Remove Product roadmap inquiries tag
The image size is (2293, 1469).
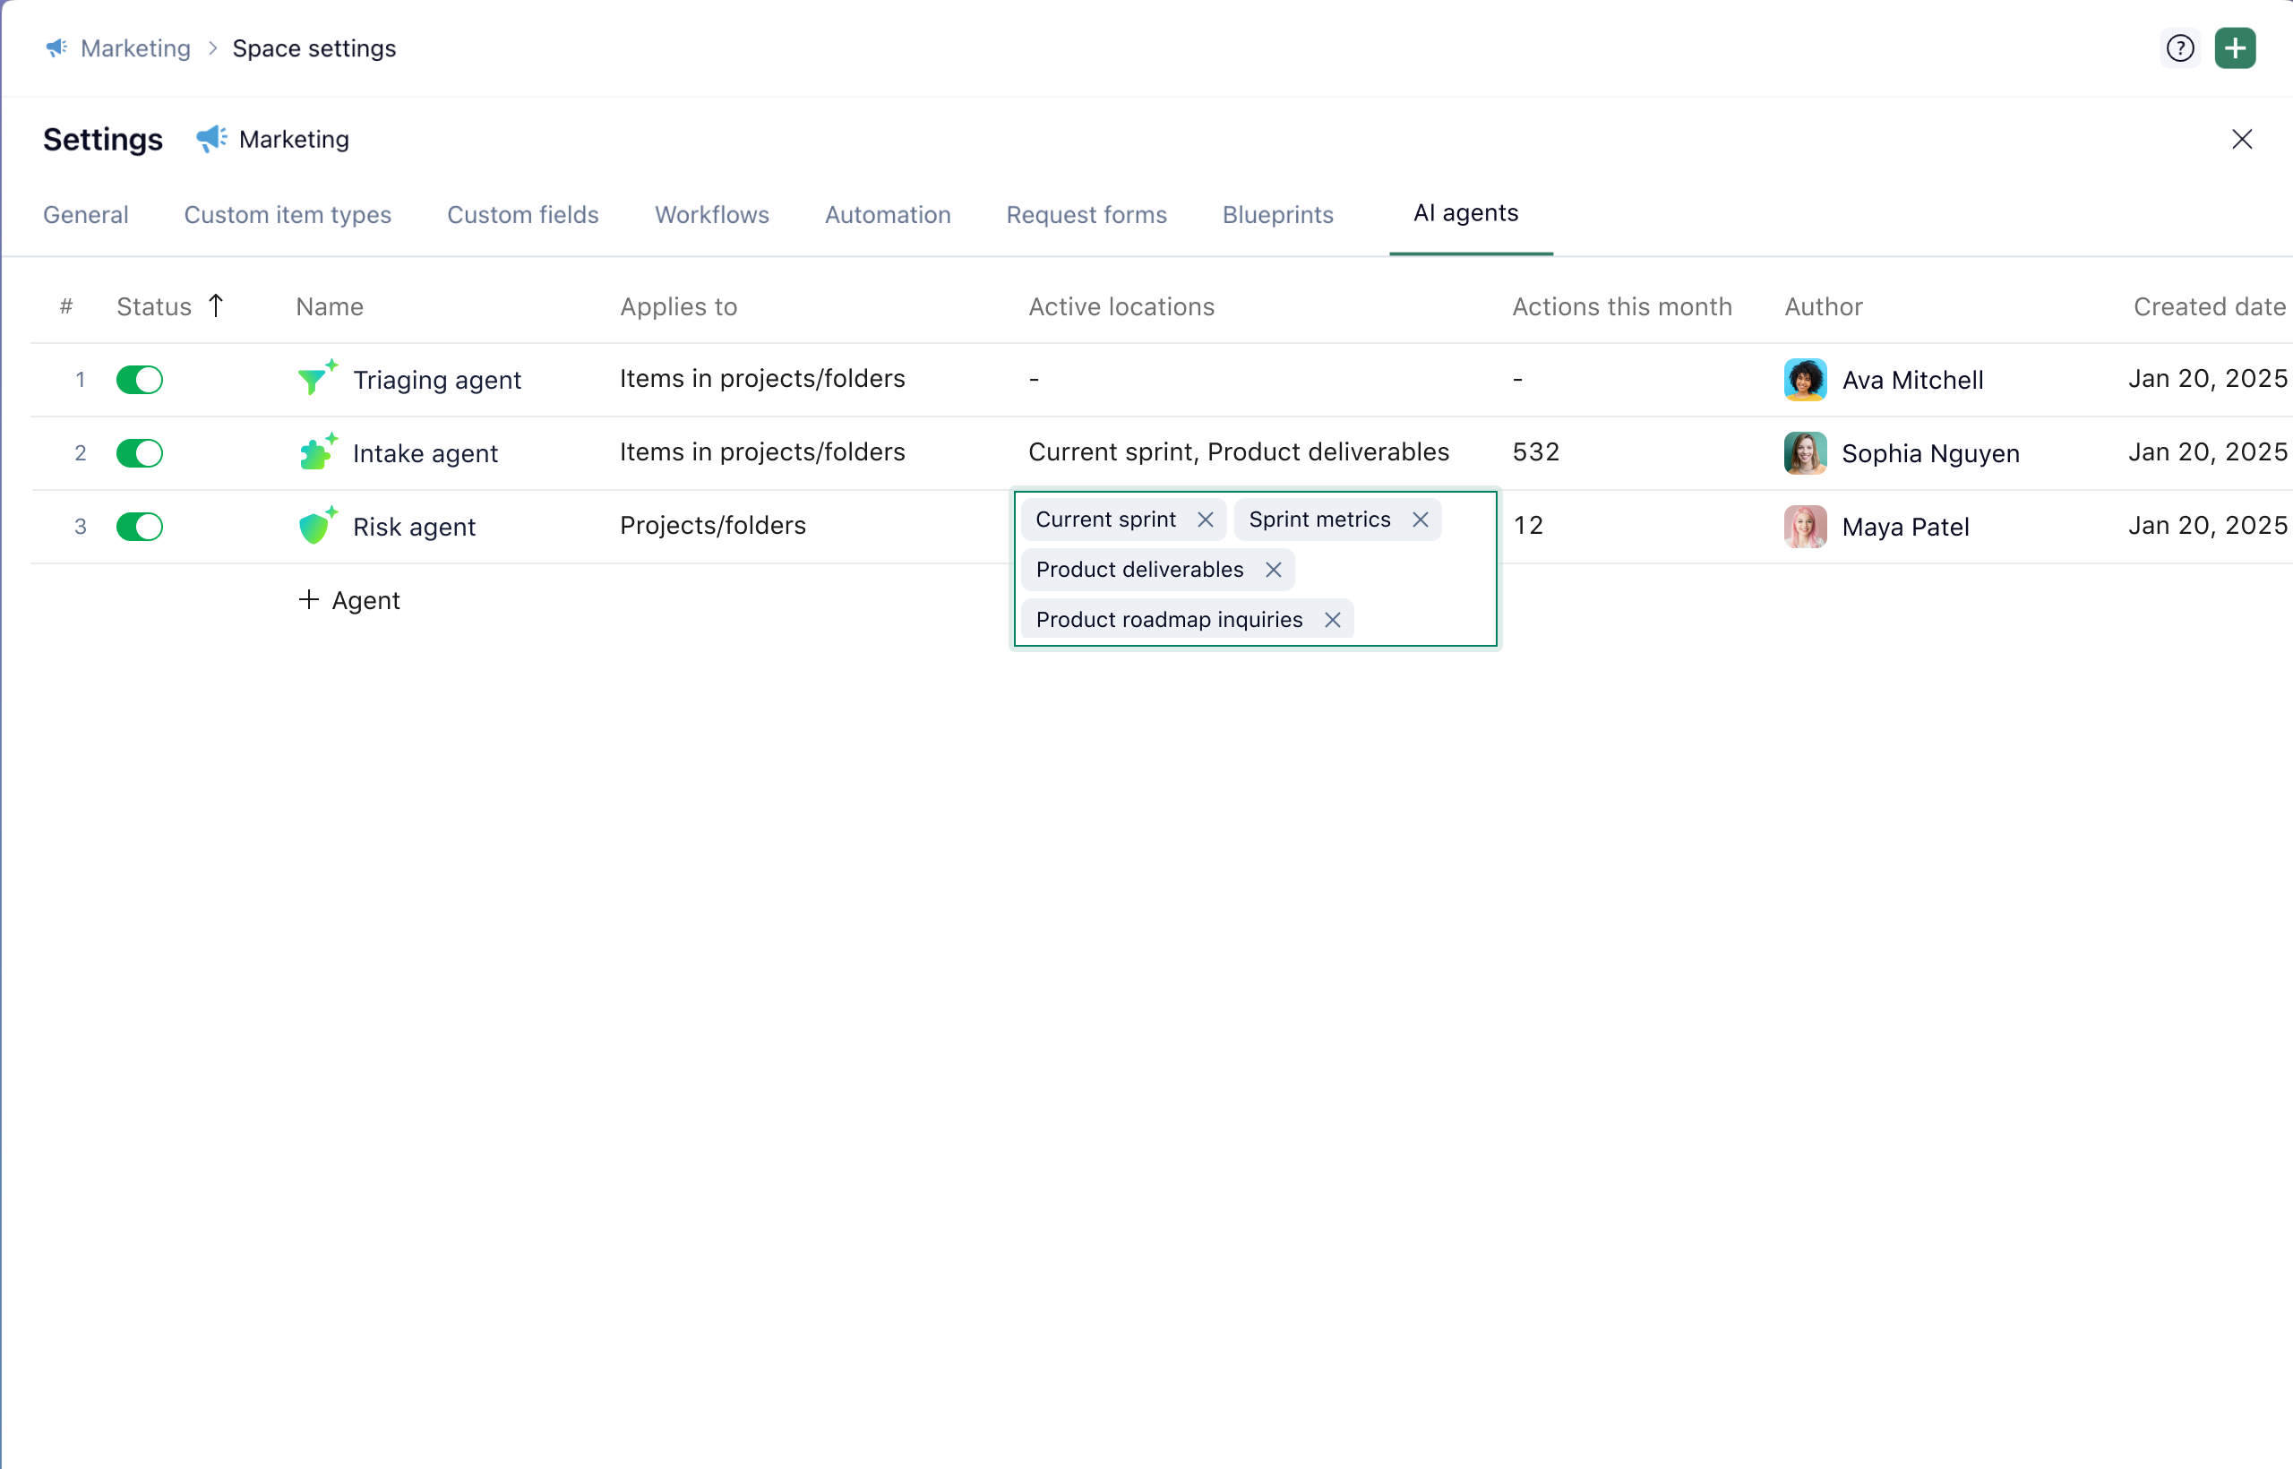(x=1332, y=620)
